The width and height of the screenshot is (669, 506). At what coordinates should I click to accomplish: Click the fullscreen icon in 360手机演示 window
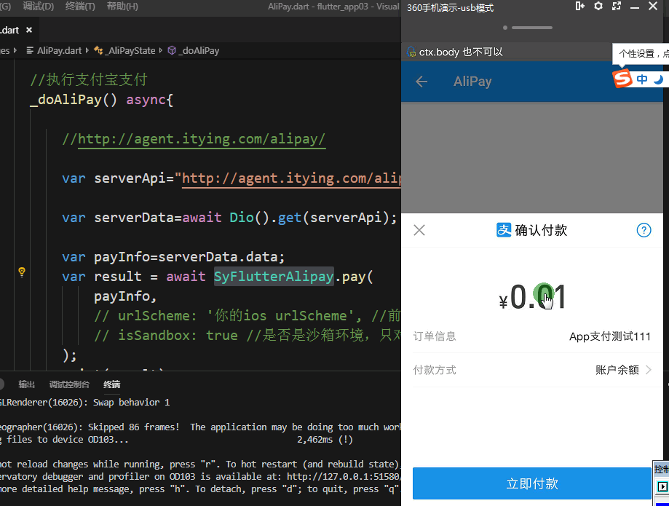pyautogui.click(x=617, y=6)
